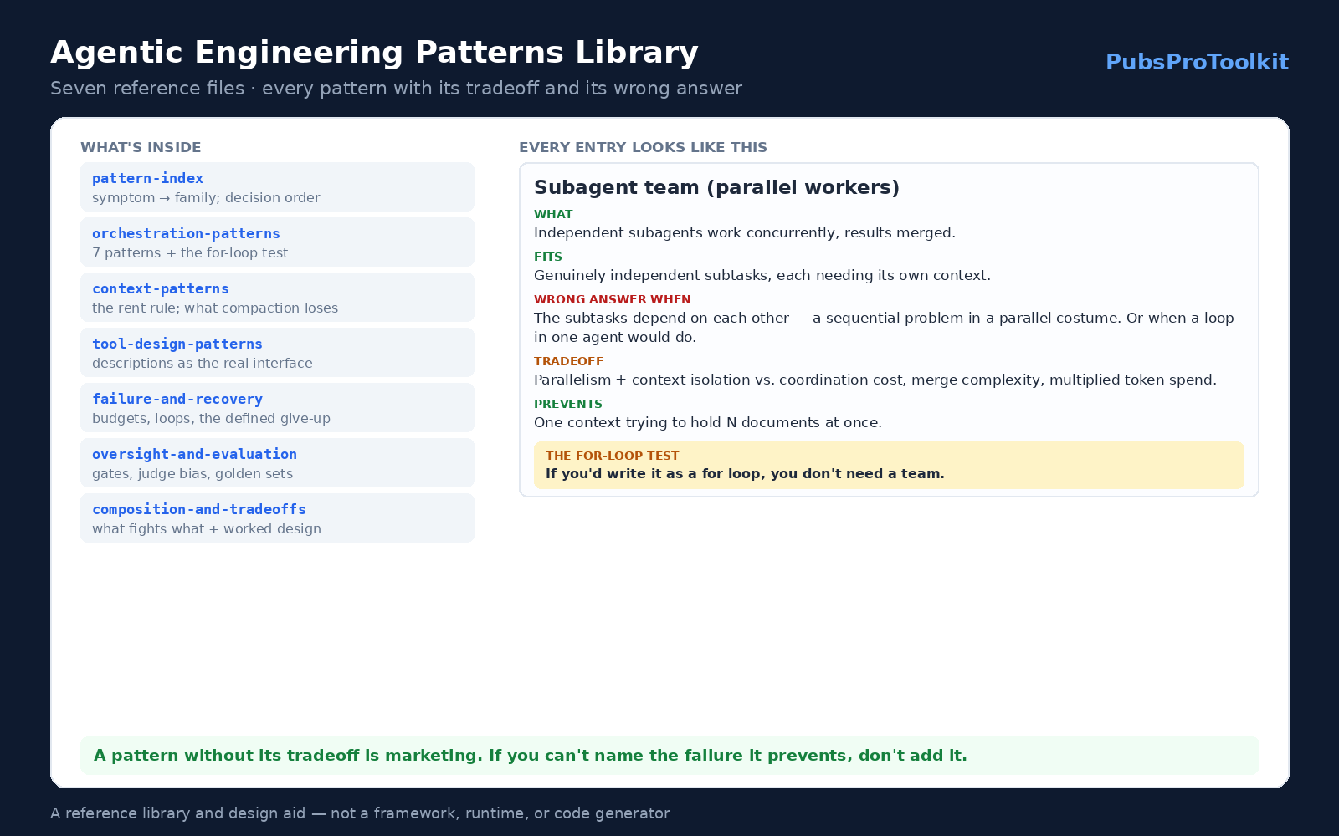
Task: Click THE FOR-LOOP TEST callout label
Action: click(x=612, y=456)
